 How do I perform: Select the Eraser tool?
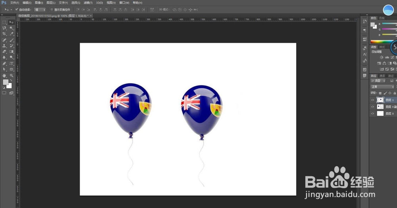point(4,51)
